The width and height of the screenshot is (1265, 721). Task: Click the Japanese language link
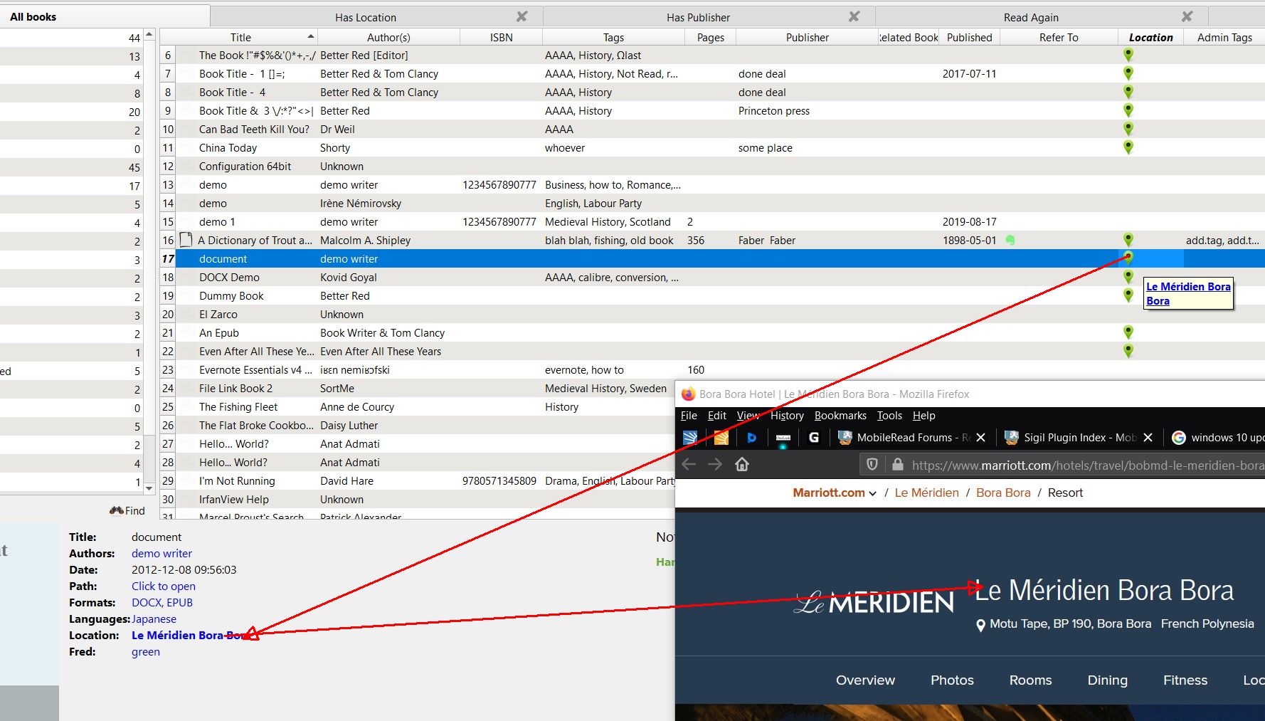click(154, 619)
